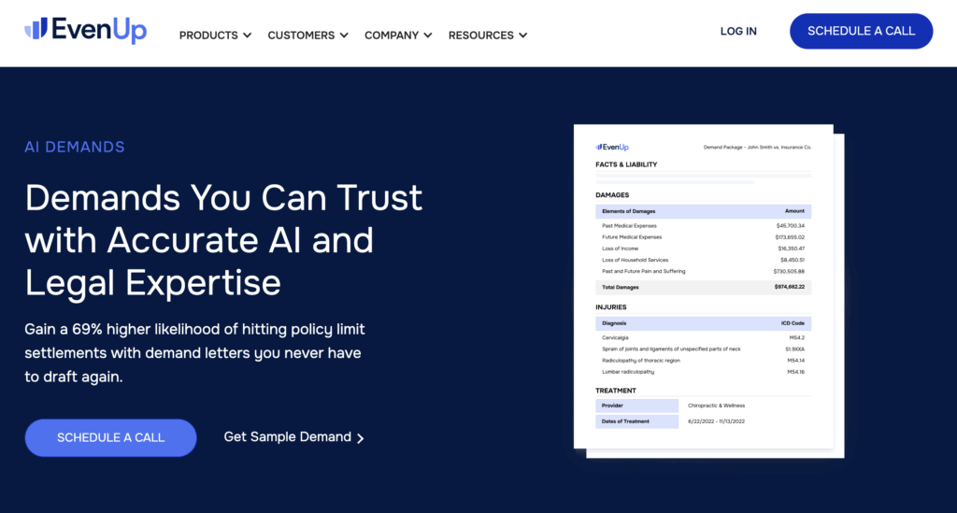Click the sample demand package document preview

[703, 290]
